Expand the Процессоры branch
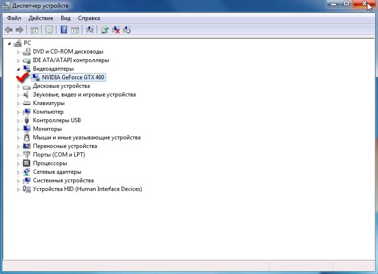 [18, 164]
